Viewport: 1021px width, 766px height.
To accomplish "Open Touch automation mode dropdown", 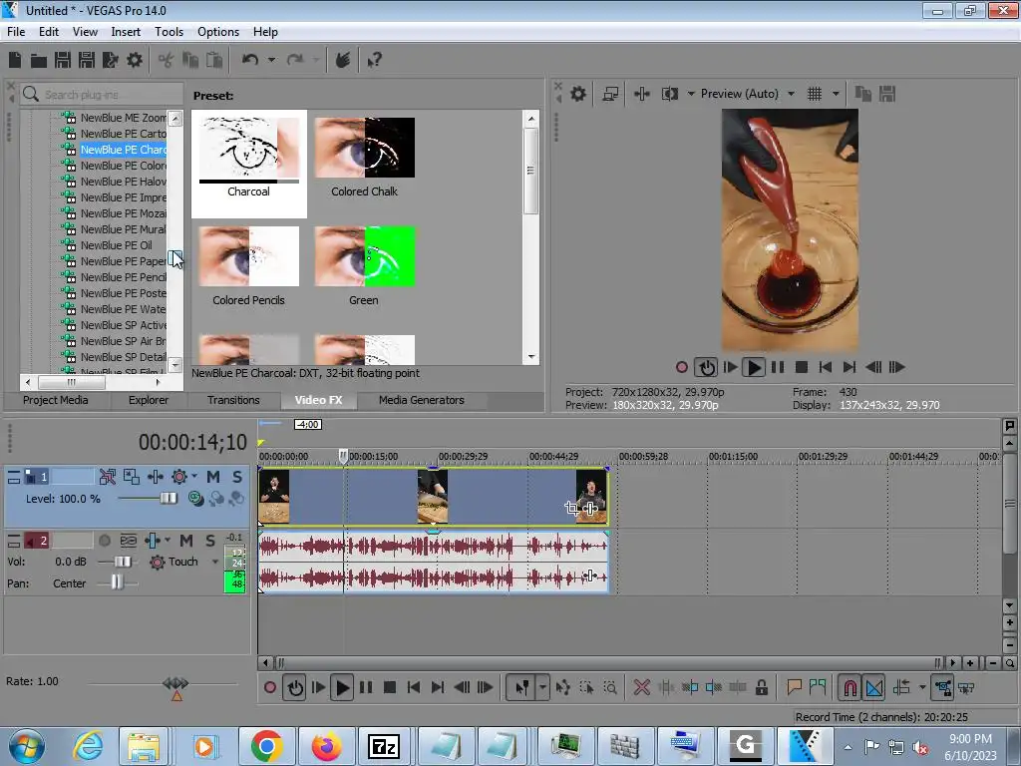I will click(215, 562).
